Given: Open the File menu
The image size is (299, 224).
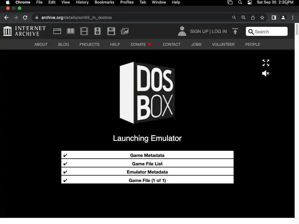Looking at the screenshot, I should pyautogui.click(x=39, y=2).
